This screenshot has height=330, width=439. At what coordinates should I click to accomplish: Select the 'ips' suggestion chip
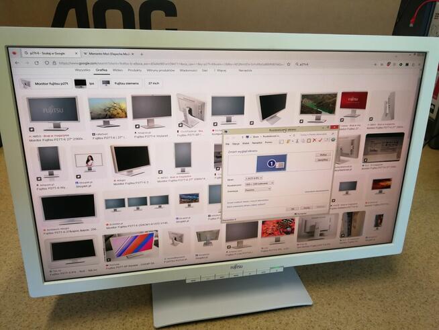[x=85, y=83]
